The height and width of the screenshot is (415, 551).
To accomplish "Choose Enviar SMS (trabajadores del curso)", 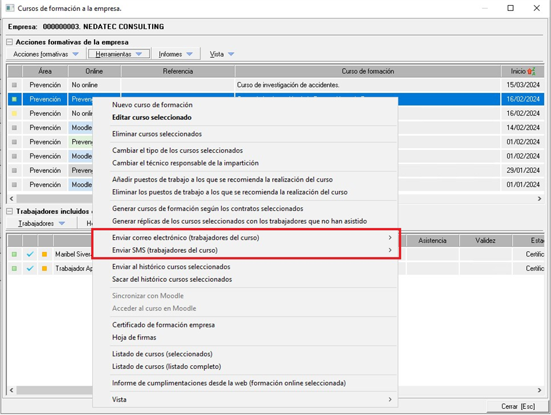I will [165, 250].
